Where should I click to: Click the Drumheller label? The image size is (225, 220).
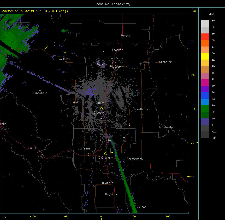click(x=167, y=127)
